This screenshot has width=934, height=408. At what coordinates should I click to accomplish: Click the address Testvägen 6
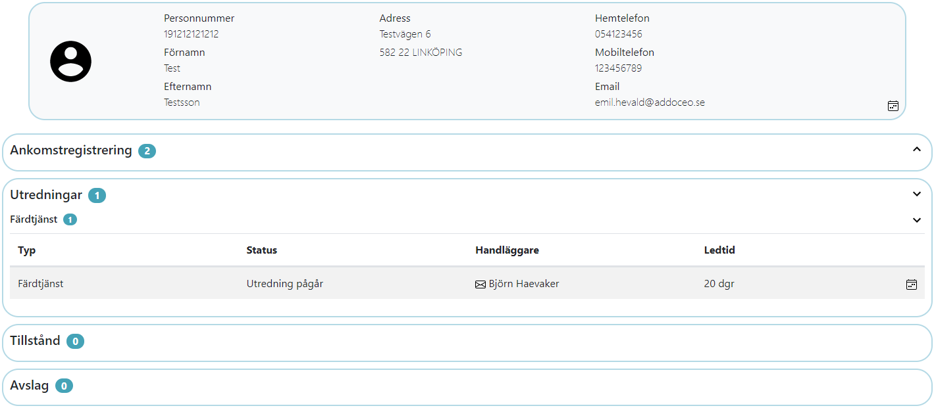[x=405, y=34]
